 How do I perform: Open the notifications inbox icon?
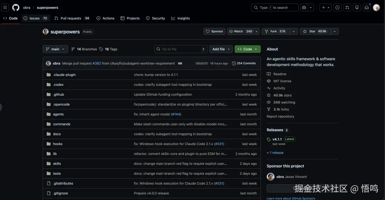coord(366,7)
